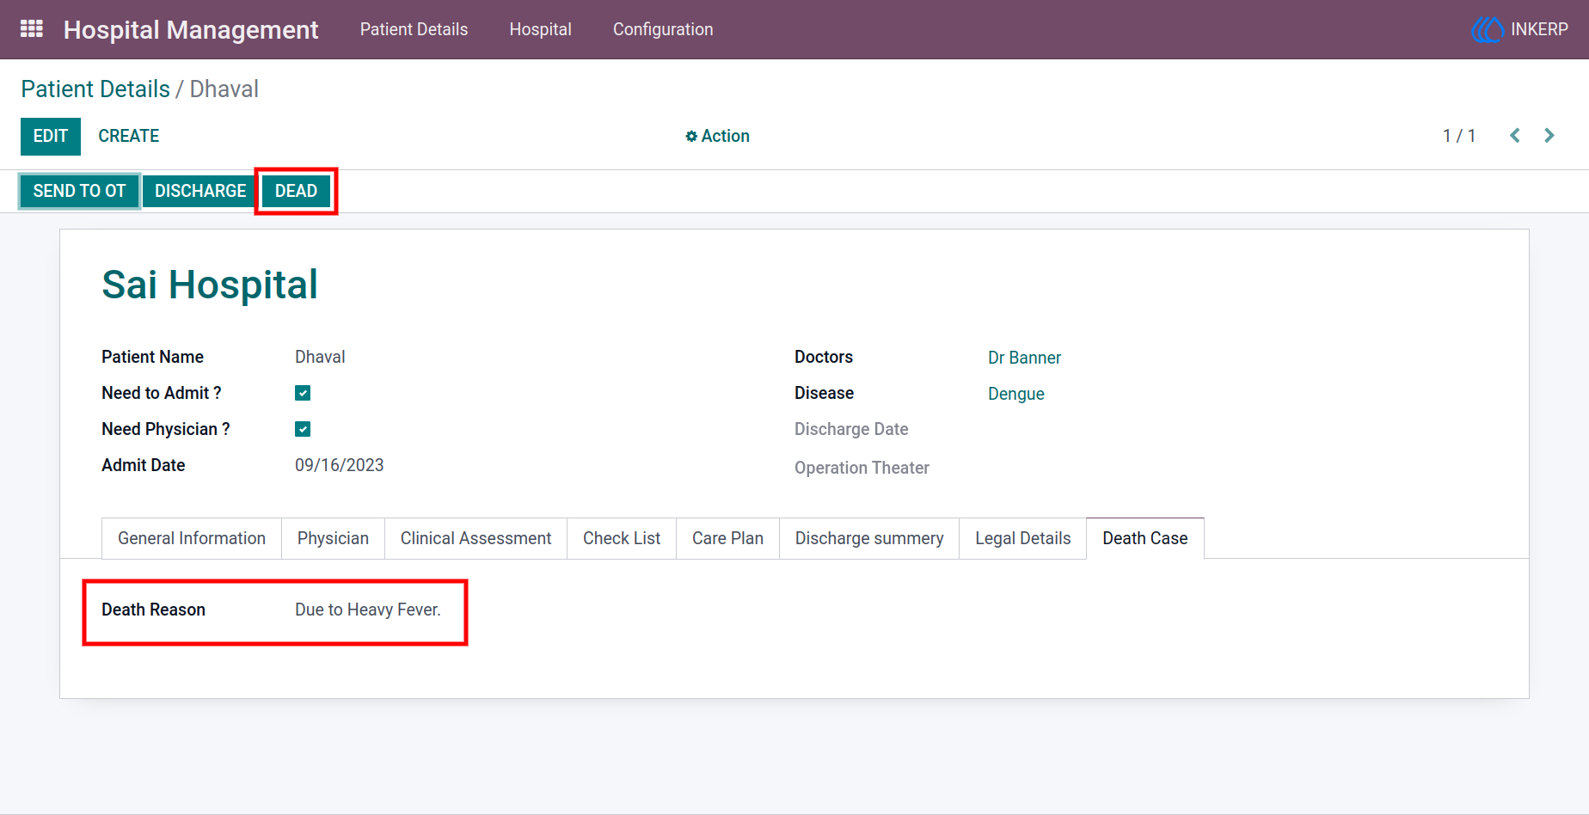The width and height of the screenshot is (1589, 815).
Task: Switch to Legal Details tab
Action: point(1023,538)
